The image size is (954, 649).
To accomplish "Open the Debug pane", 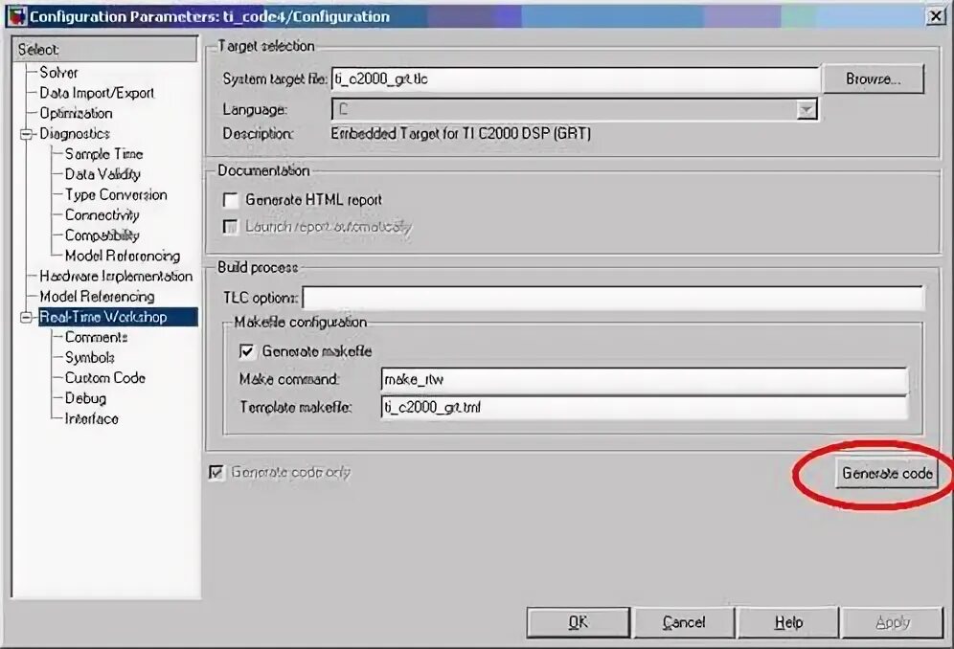I will pyautogui.click(x=86, y=398).
